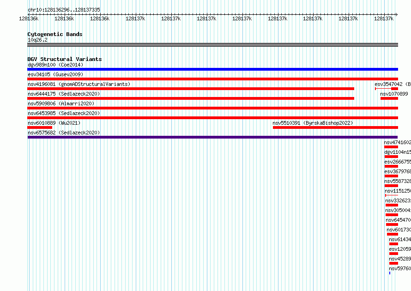The width and height of the screenshot is (411, 291).
Task: Select the esv3547042 variant glyph
Action: pos(387,89)
